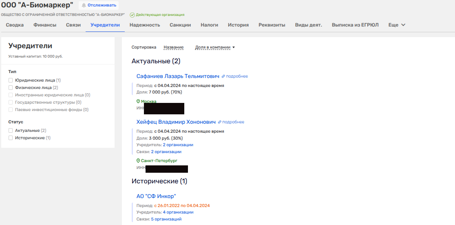Switch to the Финансы tab

(x=45, y=25)
